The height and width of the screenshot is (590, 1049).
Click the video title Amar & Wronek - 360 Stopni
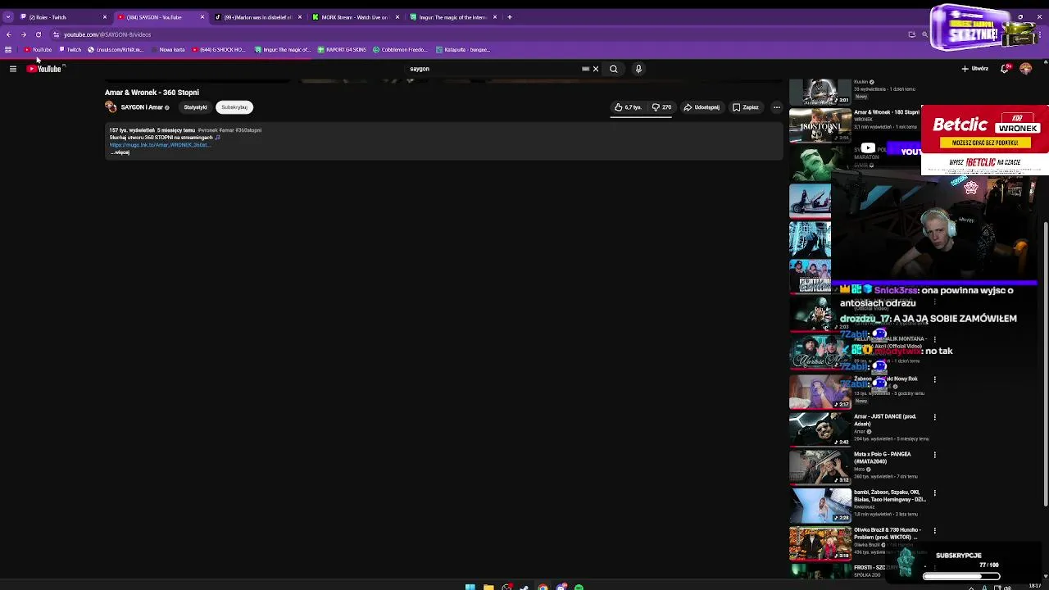(152, 93)
